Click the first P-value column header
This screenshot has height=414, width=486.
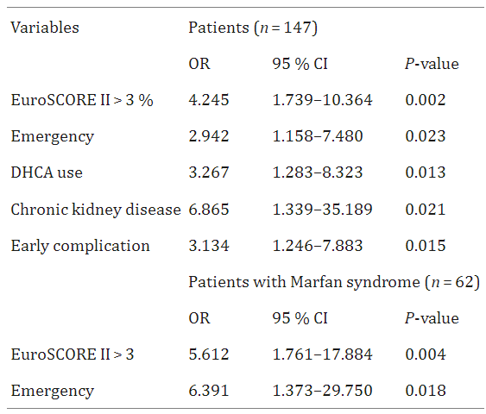[x=432, y=64]
